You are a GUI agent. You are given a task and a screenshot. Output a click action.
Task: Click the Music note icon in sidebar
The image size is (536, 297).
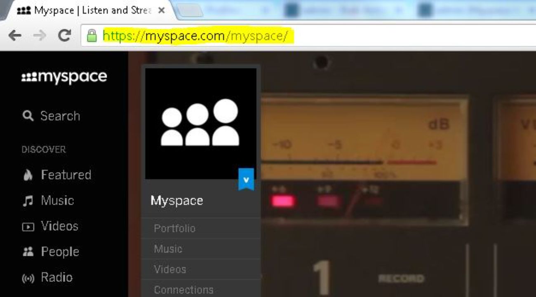coord(28,200)
